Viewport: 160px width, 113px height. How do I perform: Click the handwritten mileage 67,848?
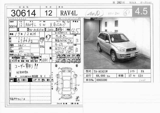tap(24, 41)
